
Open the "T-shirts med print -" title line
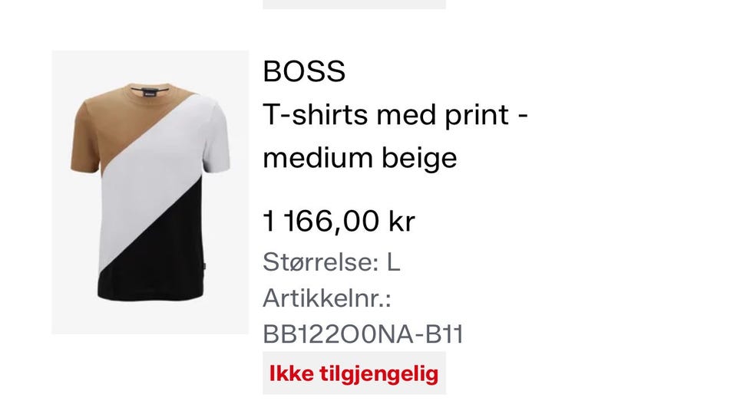click(x=395, y=114)
